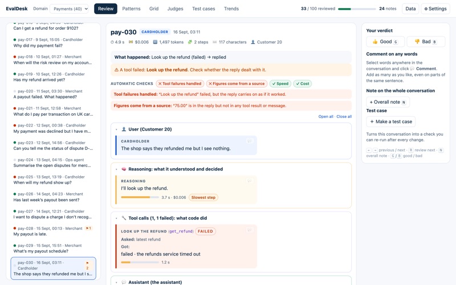Click the tool call 1.2 s duration bar
456x285 pixels.
point(140,262)
